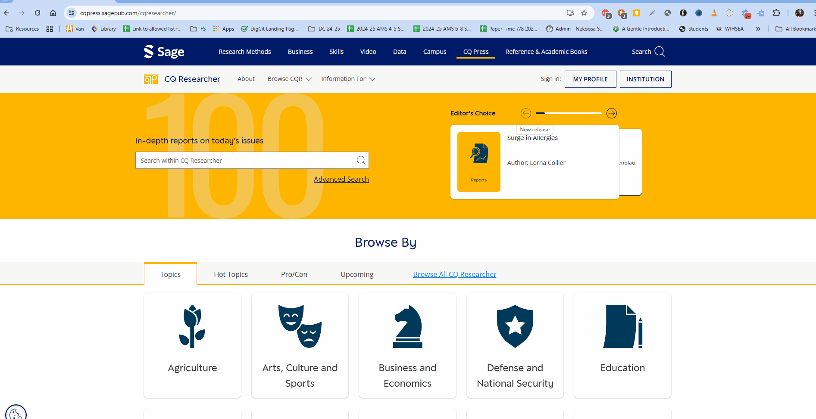Bookmark this page with the star
Image resolution: width=816 pixels, height=419 pixels.
pyautogui.click(x=584, y=13)
